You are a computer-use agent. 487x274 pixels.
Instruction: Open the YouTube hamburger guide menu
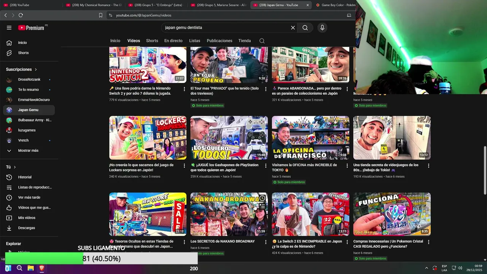(x=9, y=28)
